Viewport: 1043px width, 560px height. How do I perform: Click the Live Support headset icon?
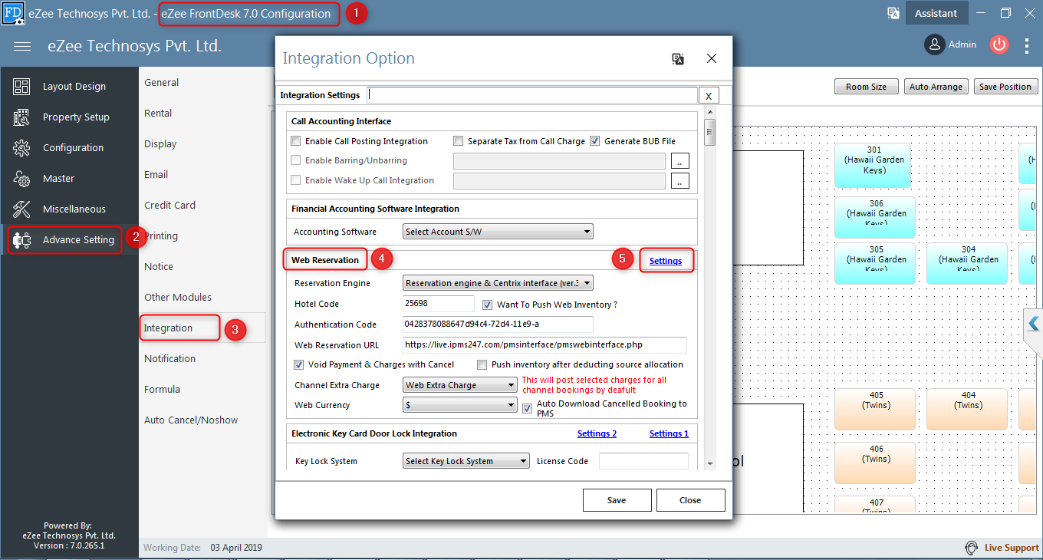pos(972,548)
